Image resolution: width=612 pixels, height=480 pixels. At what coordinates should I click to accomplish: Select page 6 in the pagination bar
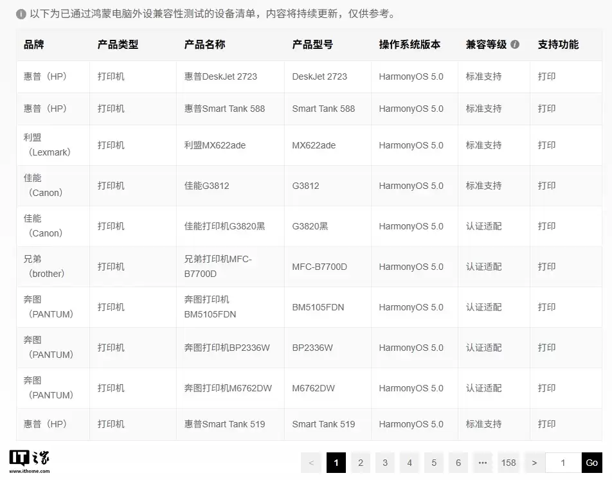[x=458, y=463]
